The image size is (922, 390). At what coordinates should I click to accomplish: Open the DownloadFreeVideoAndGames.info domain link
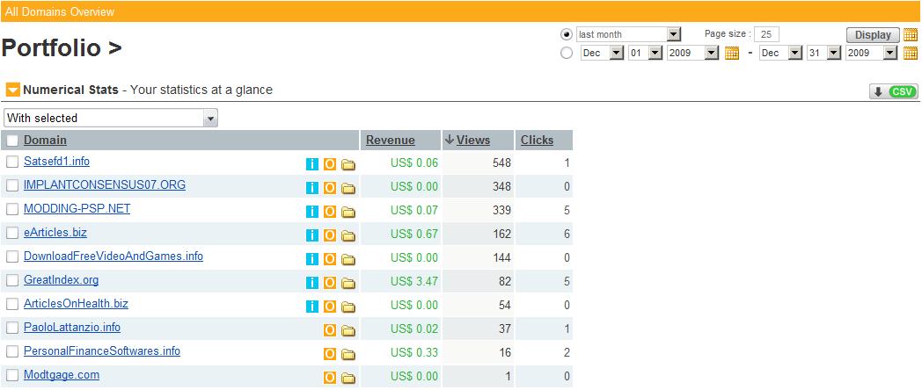[x=113, y=256]
